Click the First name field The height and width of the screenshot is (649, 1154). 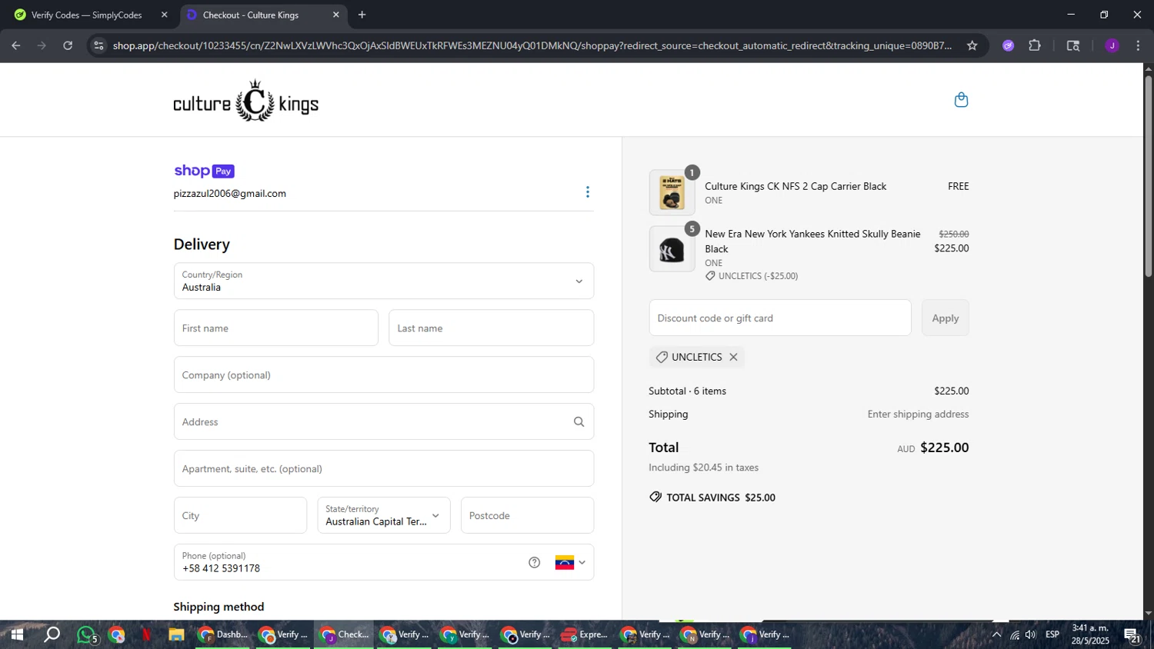point(275,328)
